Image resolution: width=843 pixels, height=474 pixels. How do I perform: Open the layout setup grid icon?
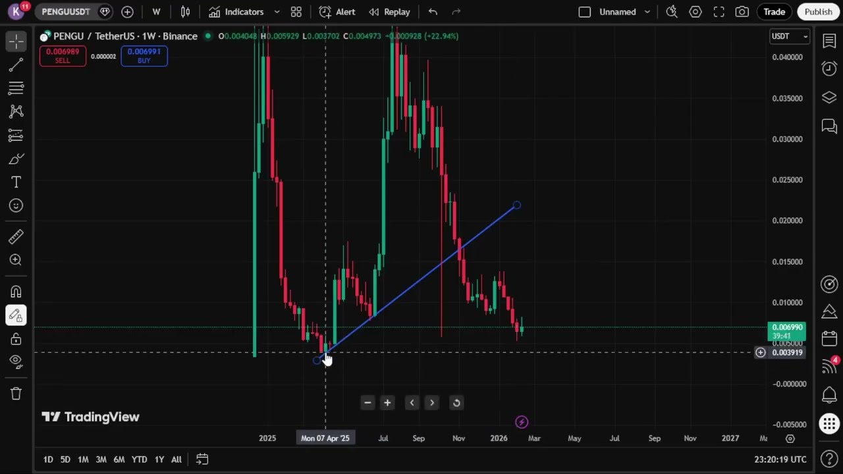click(x=296, y=12)
